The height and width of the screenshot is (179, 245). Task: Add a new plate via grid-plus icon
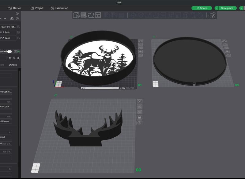83,15
